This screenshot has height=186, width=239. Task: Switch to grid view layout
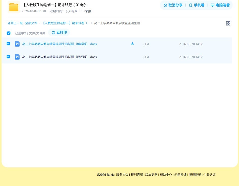point(228,23)
